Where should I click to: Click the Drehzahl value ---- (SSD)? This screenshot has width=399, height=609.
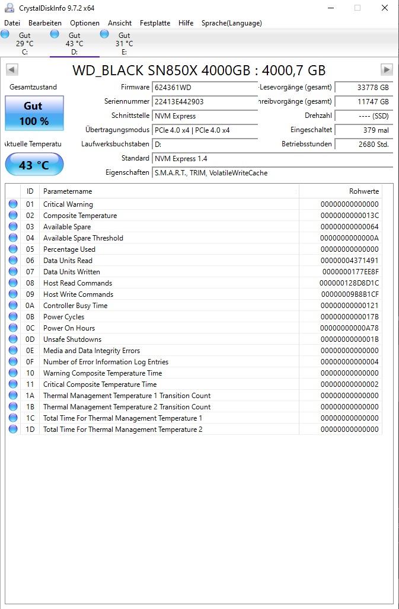[x=364, y=116]
